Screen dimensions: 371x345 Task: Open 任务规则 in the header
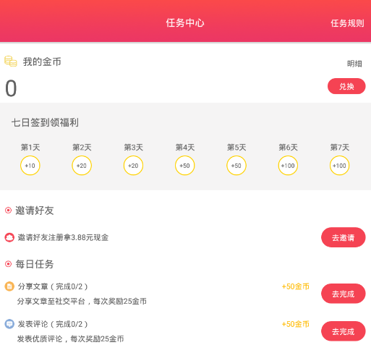pos(347,23)
